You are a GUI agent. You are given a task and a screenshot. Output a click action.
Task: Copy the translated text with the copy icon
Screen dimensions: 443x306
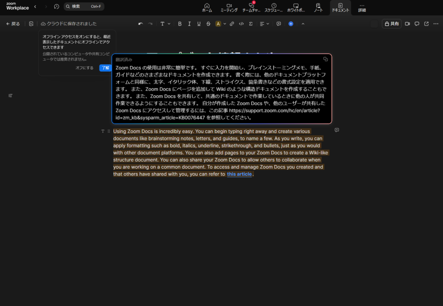325,59
